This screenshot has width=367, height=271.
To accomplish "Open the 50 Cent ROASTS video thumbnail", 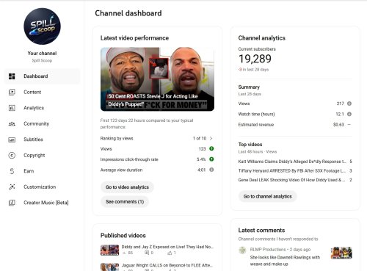I will coord(157,79).
